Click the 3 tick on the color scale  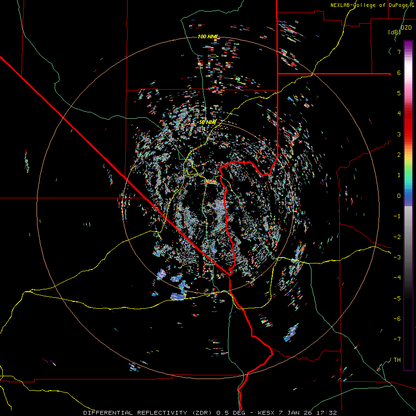[399, 134]
